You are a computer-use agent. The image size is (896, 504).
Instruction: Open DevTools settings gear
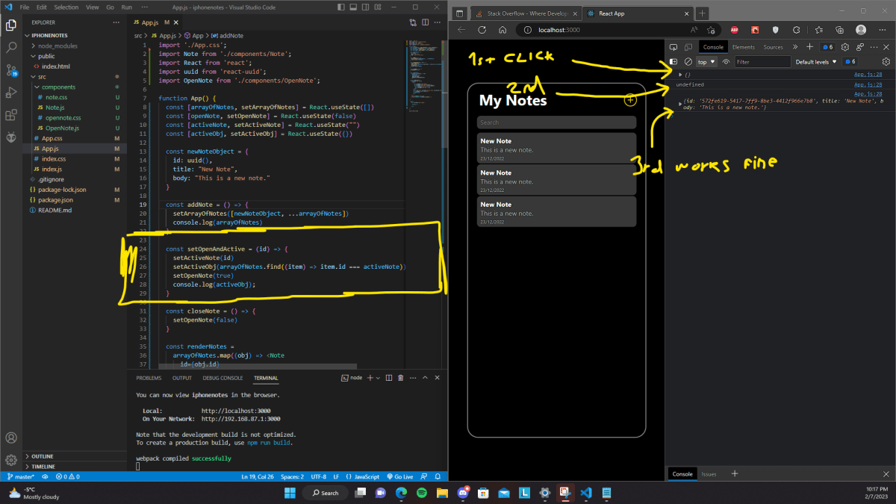pyautogui.click(x=844, y=47)
